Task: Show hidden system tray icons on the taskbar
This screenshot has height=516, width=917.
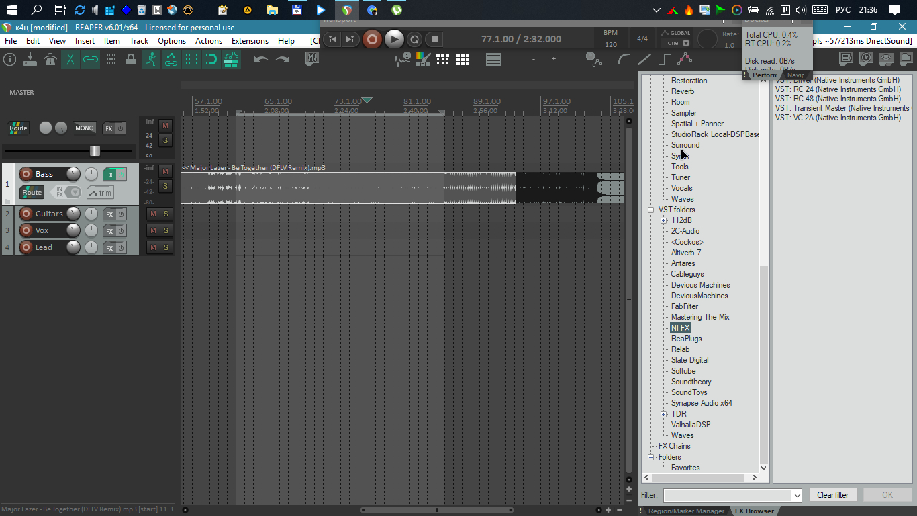Action: 657,10
